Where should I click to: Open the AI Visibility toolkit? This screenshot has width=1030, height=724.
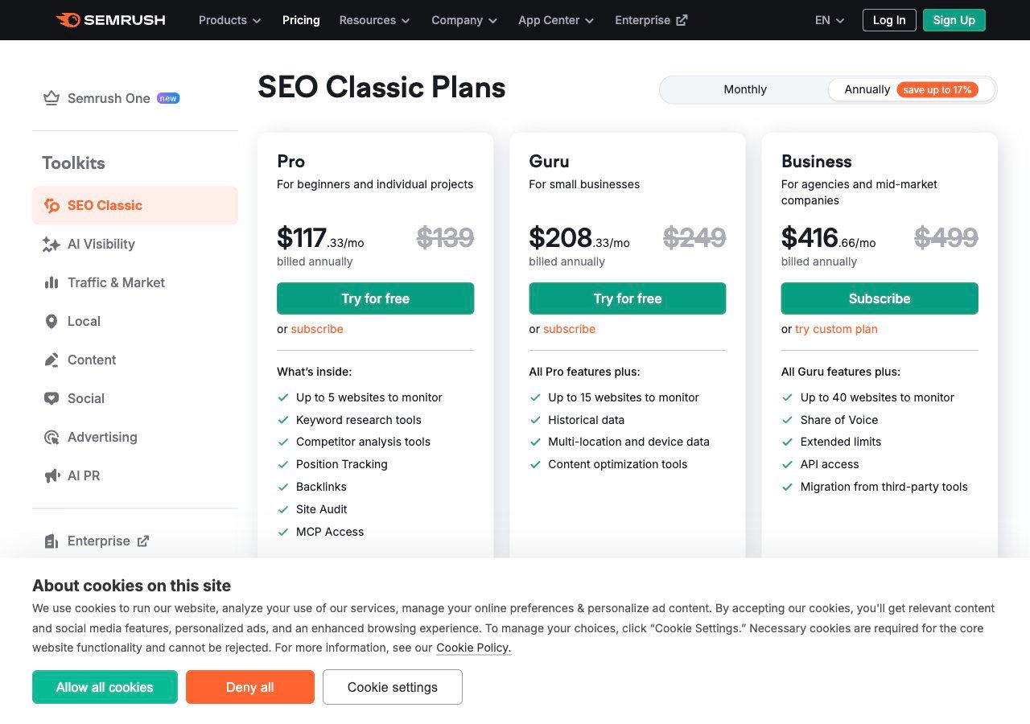(x=51, y=244)
